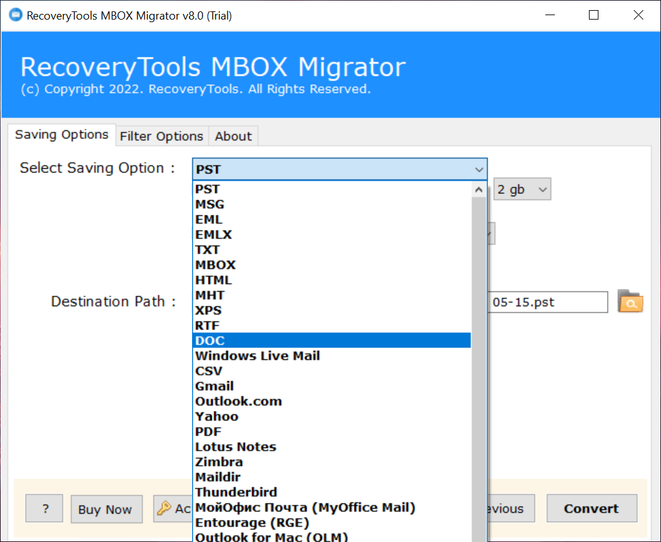The image size is (661, 542).
Task: Pick CSV as saving format
Action: coord(332,371)
